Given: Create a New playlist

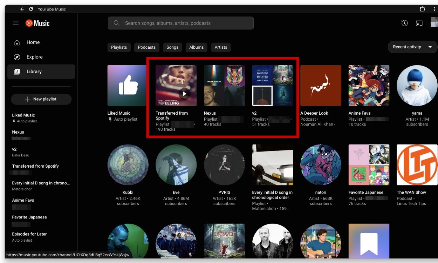Looking at the screenshot, I should pyautogui.click(x=41, y=99).
